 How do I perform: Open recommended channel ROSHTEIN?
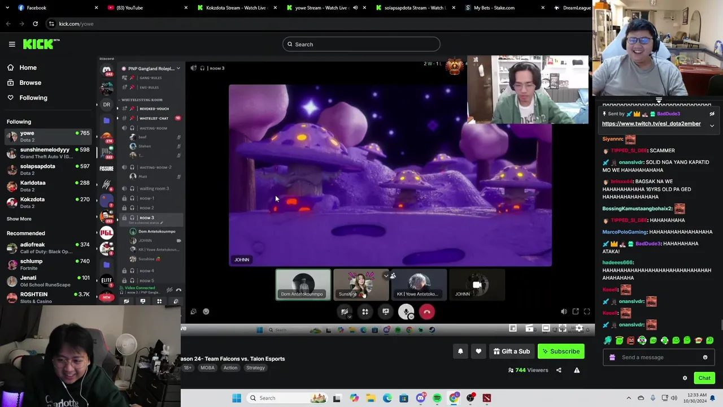click(48, 297)
